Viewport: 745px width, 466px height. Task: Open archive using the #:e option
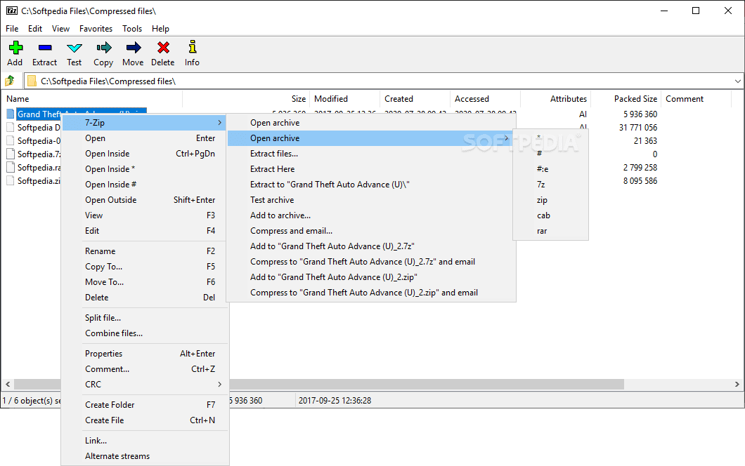pos(551,169)
